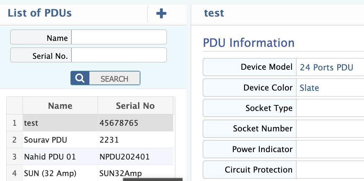Select serial number 45678765 cell

[136, 123]
